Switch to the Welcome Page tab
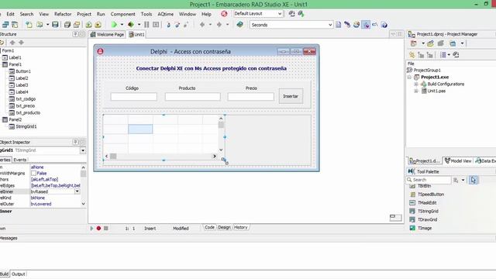 [x=107, y=34]
